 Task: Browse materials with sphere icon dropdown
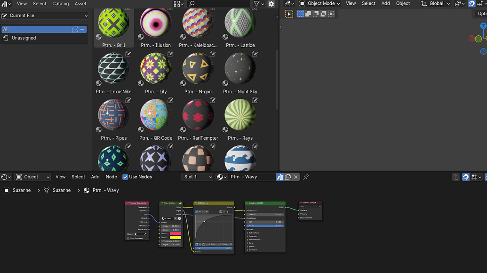[x=222, y=177]
